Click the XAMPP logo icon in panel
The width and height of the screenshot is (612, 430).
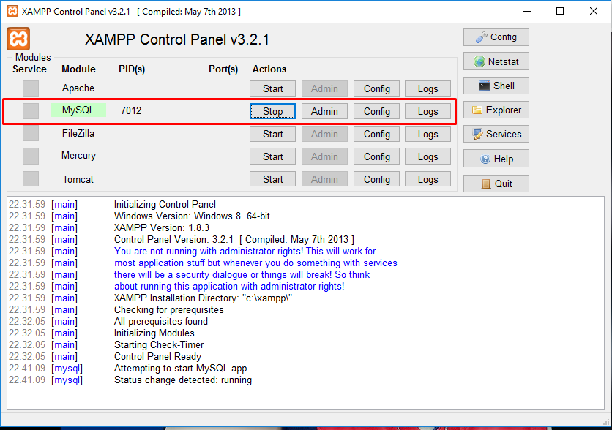(x=18, y=39)
